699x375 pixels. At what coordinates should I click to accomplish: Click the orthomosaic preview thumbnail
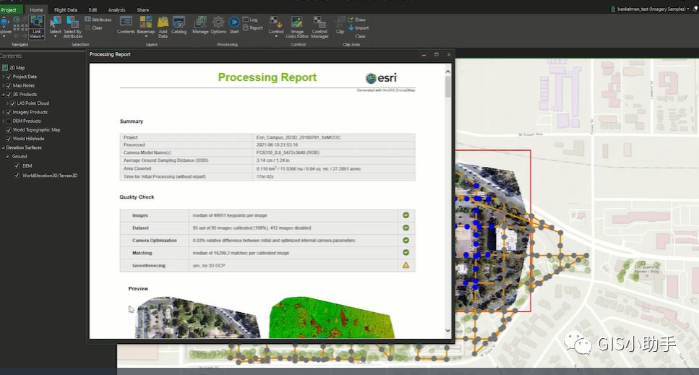(197, 317)
